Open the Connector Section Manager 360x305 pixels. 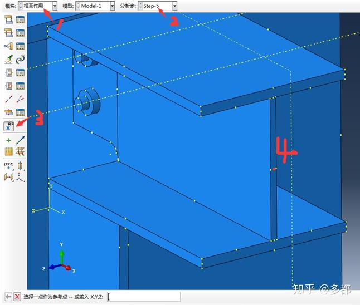[x=20, y=73]
